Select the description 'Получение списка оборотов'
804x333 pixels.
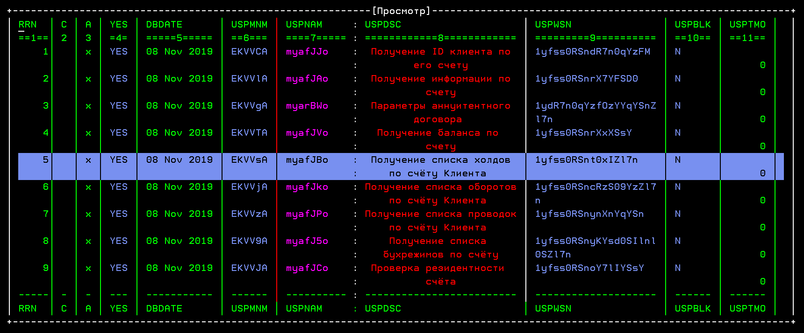tap(441, 187)
